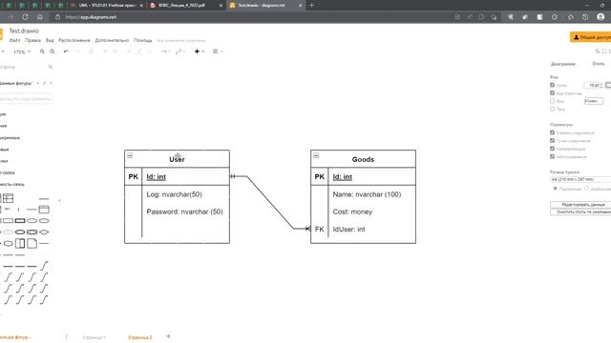Collapse the Goods table with minus icon
This screenshot has height=343, width=611.
coord(316,155)
